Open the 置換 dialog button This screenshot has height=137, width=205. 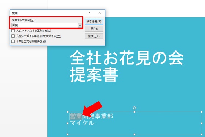pyautogui.click(x=94, y=36)
